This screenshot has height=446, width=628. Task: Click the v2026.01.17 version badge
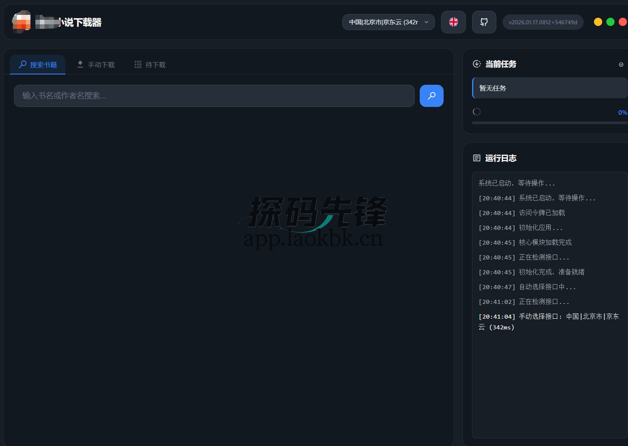[x=543, y=22]
